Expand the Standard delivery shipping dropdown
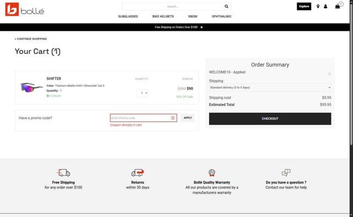 [270, 87]
